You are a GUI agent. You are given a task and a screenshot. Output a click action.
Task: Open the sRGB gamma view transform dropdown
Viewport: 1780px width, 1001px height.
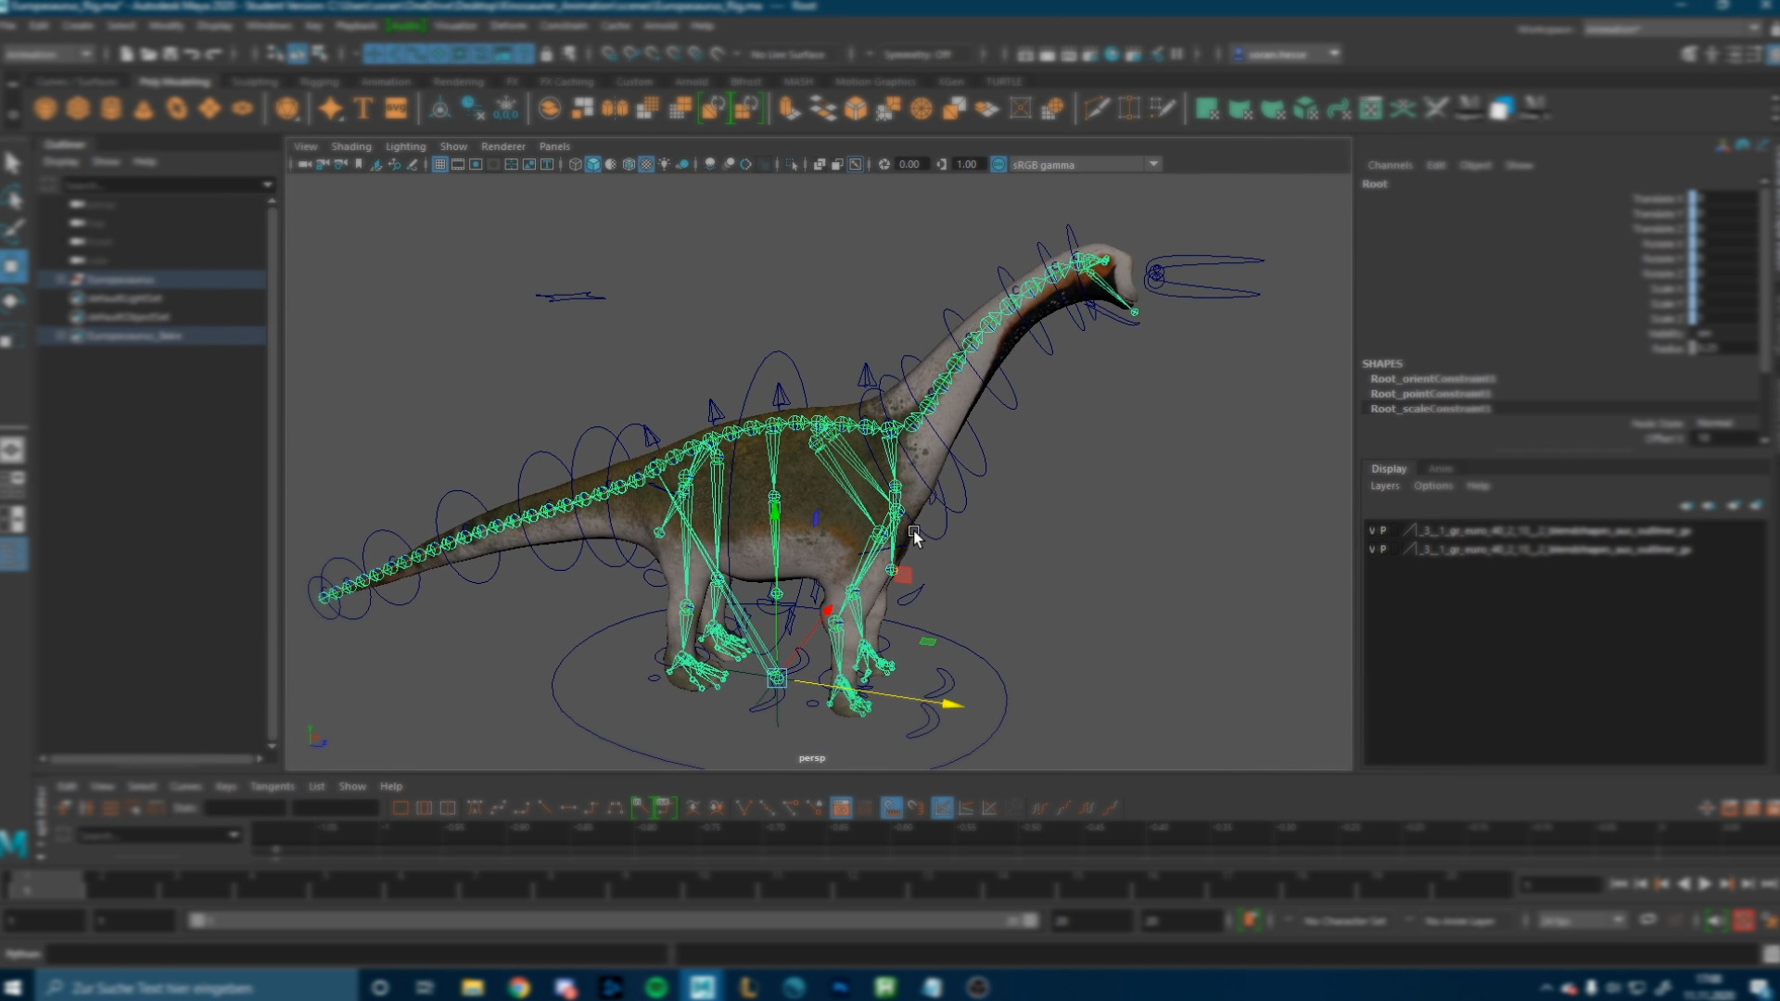1153,165
